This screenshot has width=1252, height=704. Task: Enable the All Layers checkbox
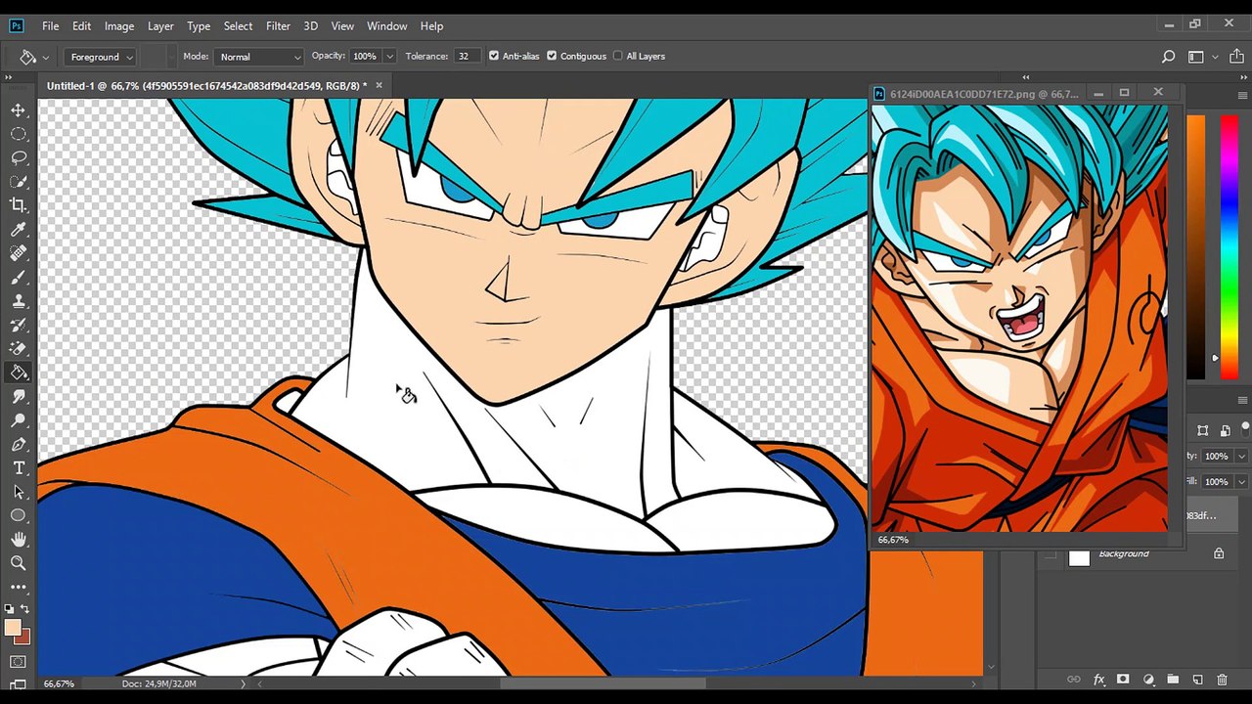617,56
